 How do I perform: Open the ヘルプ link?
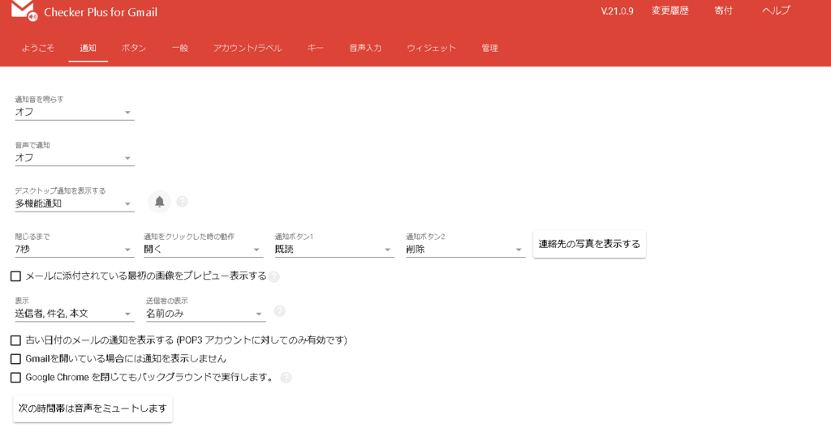tap(776, 11)
